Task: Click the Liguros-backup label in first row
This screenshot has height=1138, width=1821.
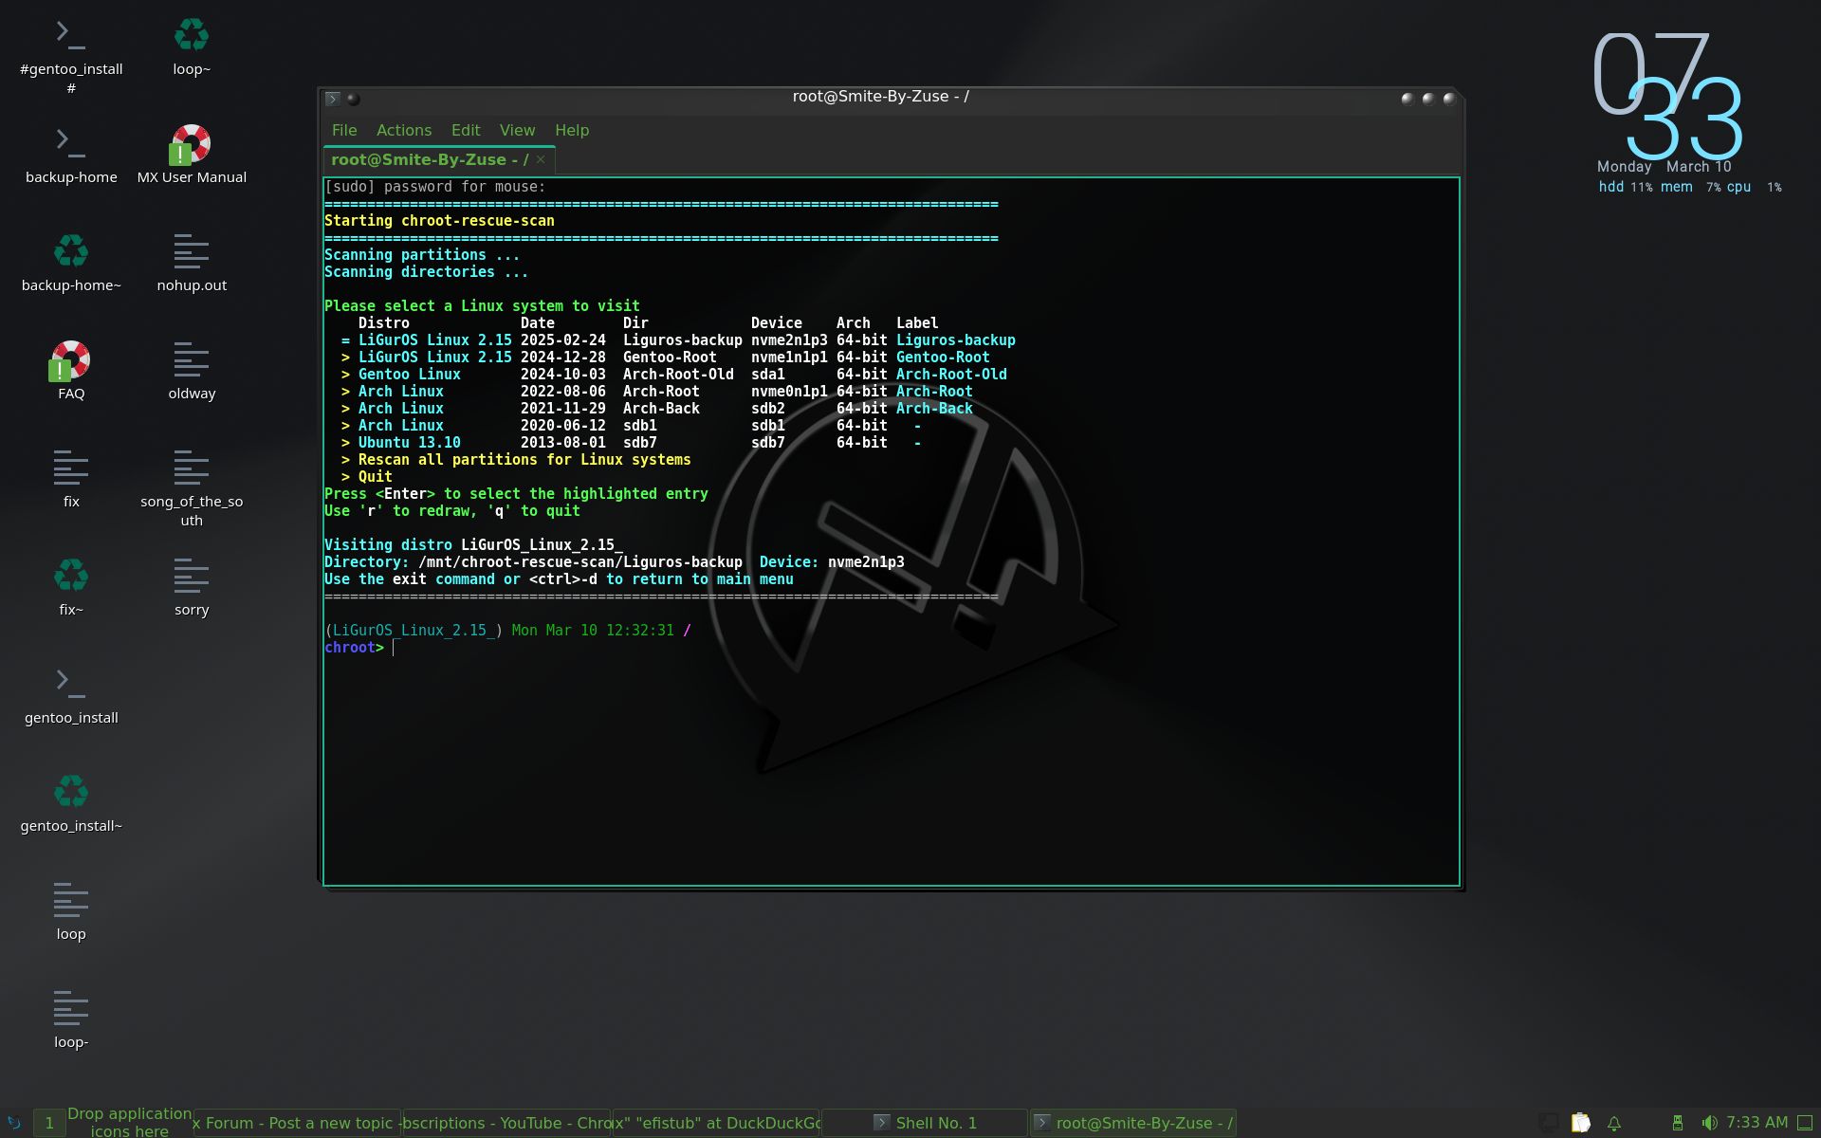Action: [955, 340]
